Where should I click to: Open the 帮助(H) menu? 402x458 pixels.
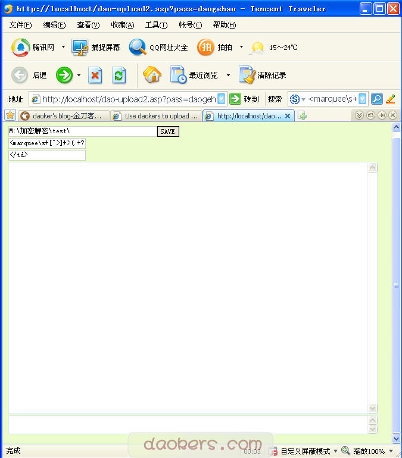[x=225, y=25]
